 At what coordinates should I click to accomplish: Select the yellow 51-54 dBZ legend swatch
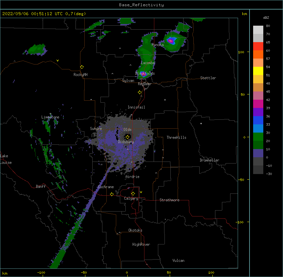point(258,71)
